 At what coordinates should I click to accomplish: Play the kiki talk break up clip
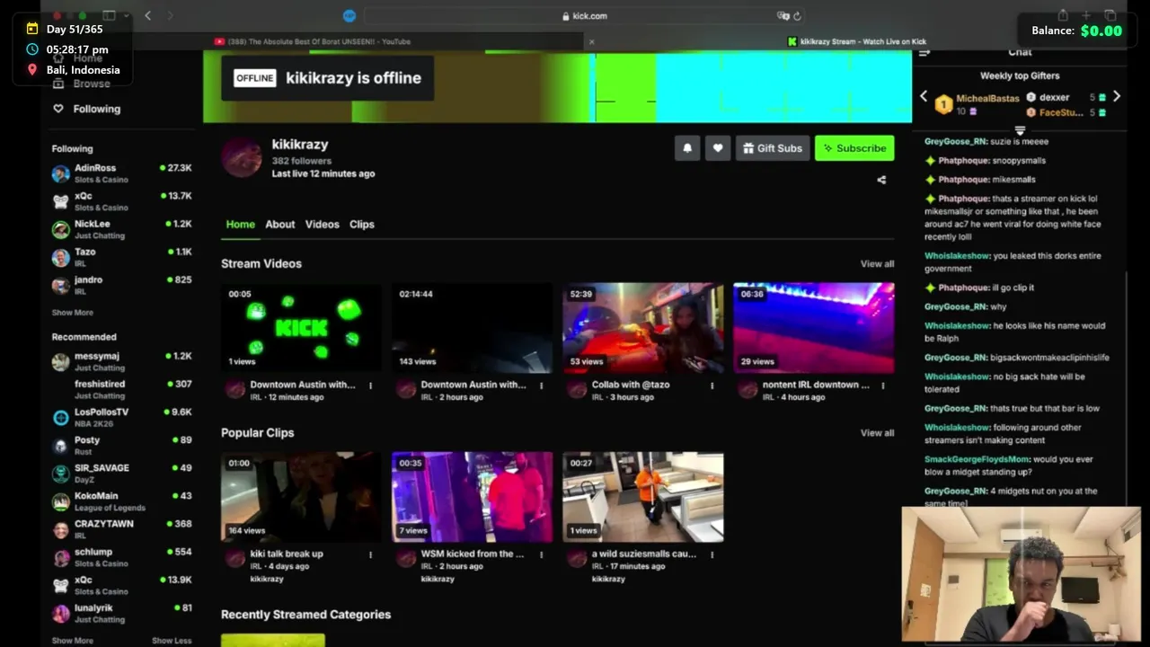point(301,497)
